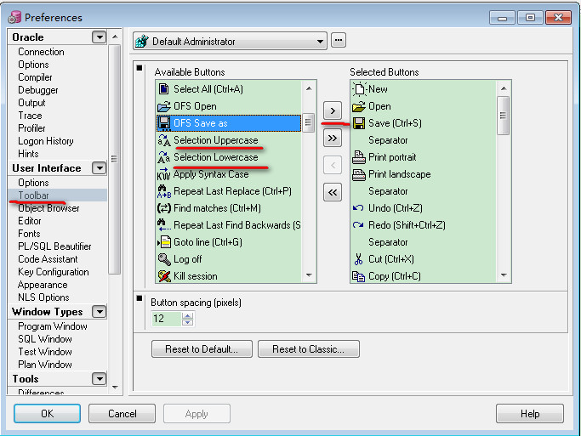Click the Find matches icon
581x436 pixels.
[164, 208]
